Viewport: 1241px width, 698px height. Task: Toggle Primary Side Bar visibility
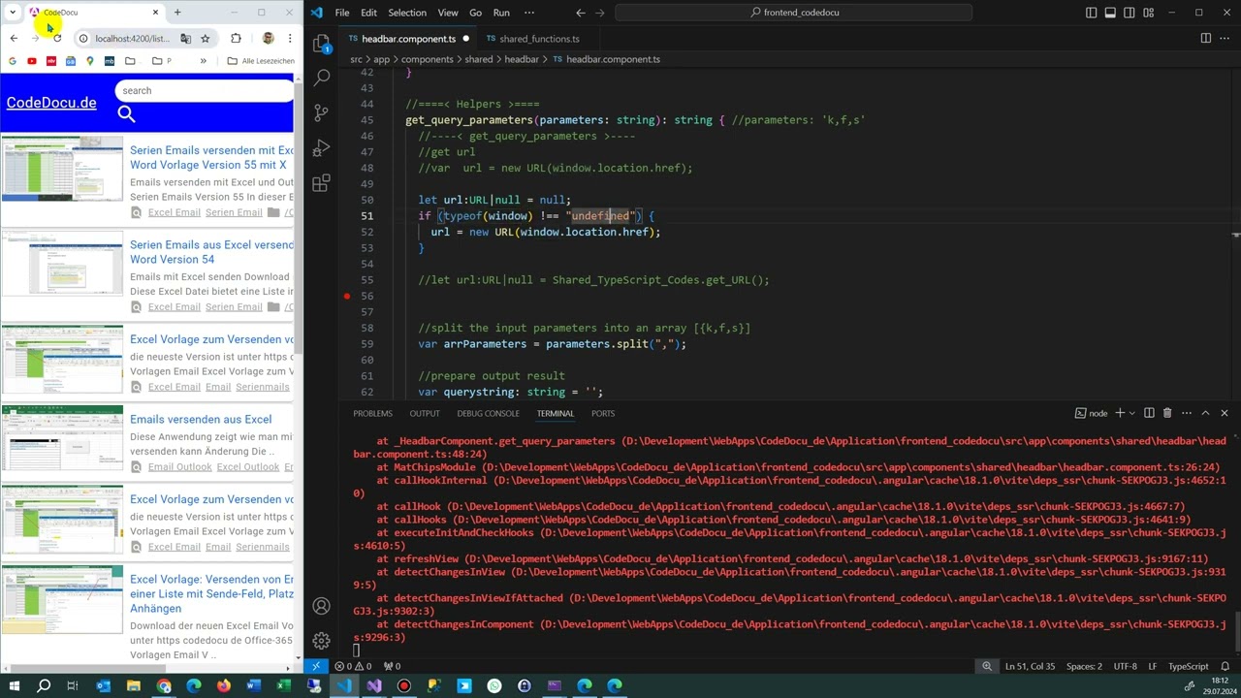[x=1092, y=13]
